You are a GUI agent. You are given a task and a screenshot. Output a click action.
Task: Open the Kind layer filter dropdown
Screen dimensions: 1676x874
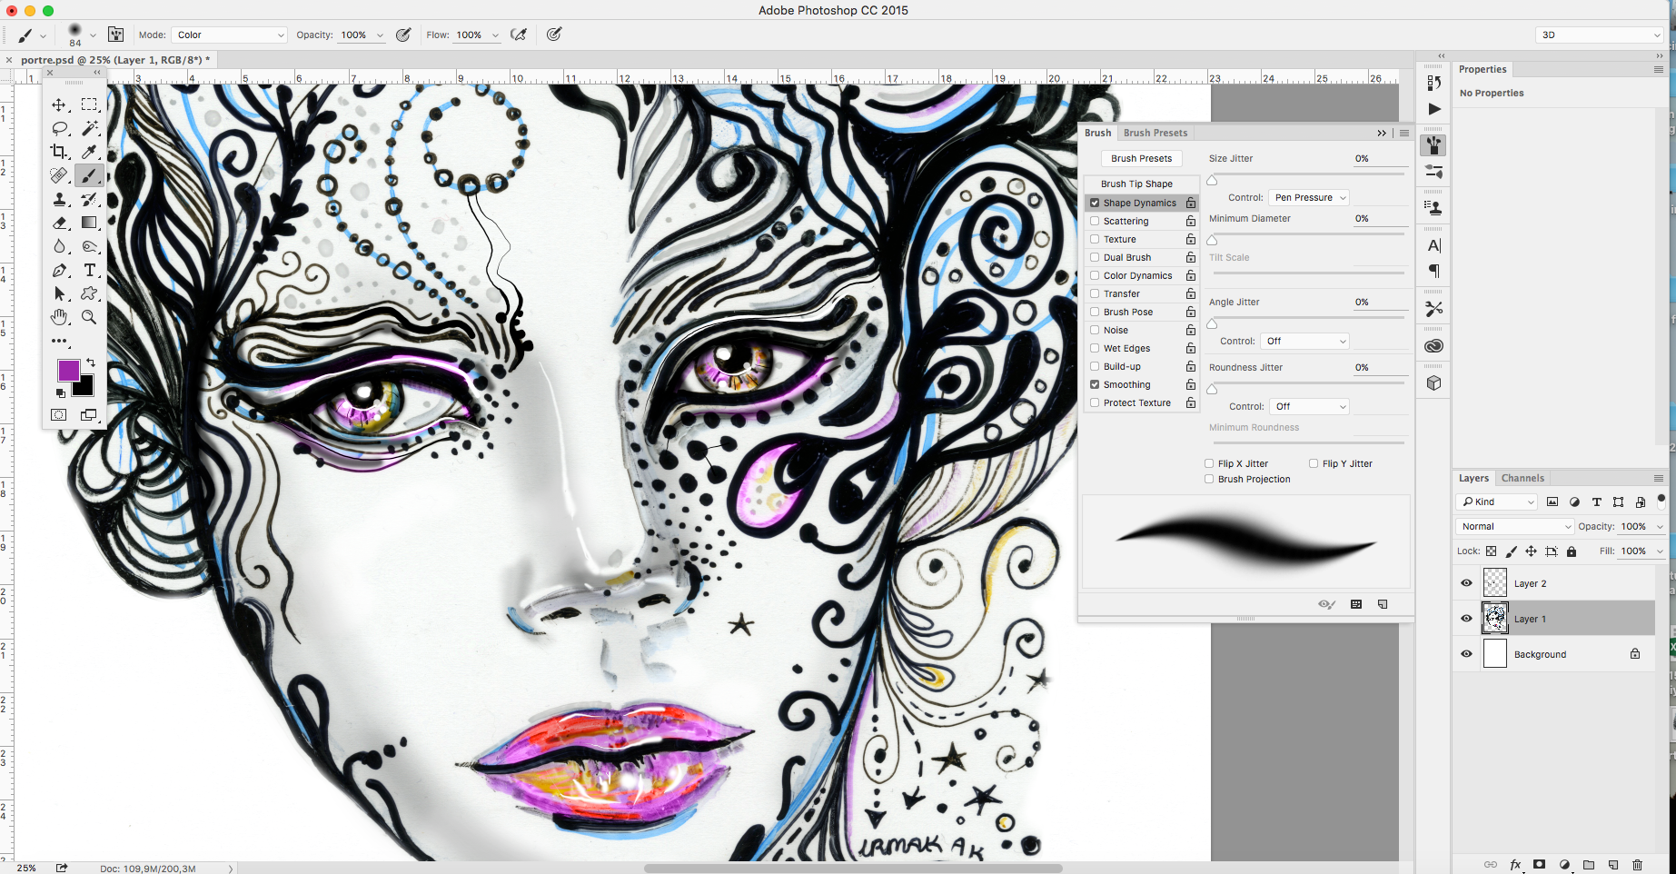pos(1496,502)
